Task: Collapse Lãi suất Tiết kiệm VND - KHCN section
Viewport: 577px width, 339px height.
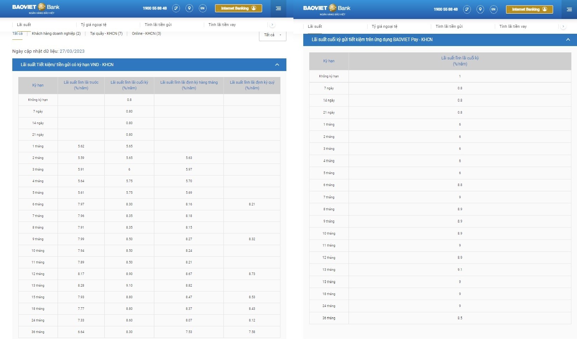Action: (x=149, y=65)
